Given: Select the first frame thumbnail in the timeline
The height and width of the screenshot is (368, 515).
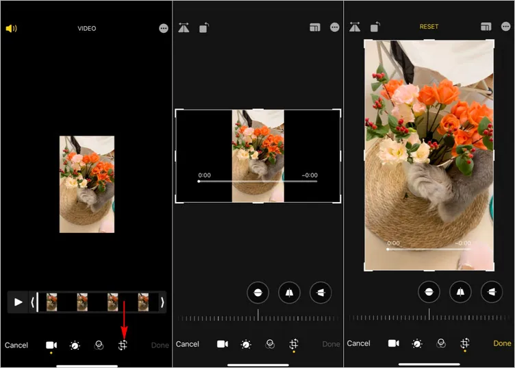Looking at the screenshot, I should click(x=51, y=302).
